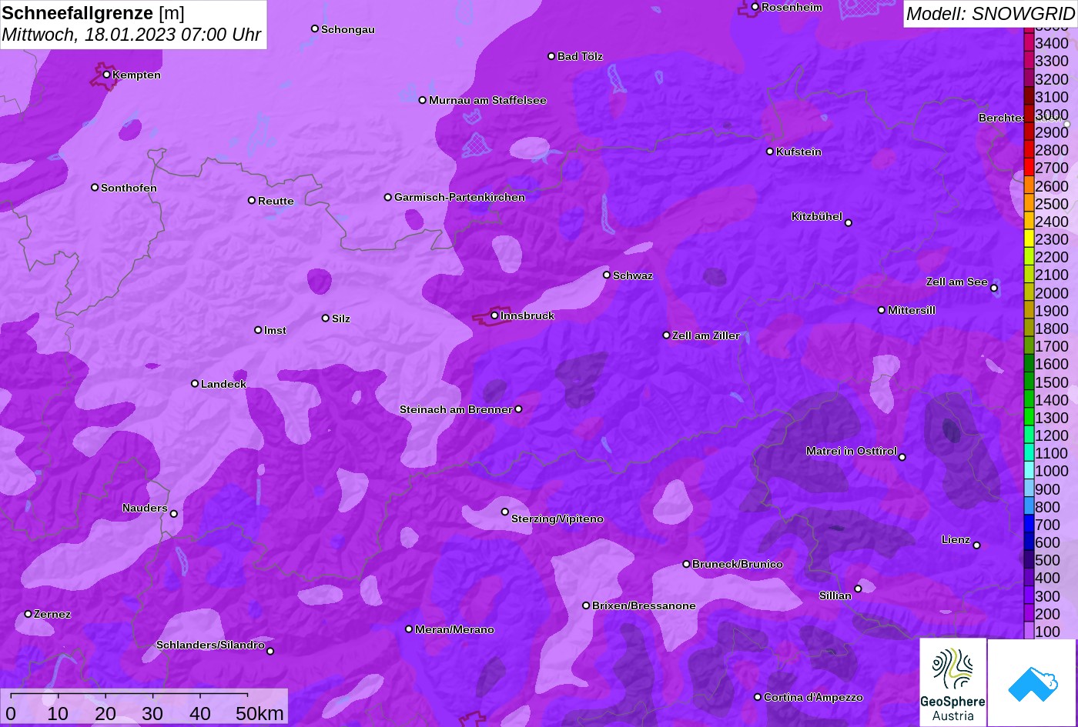This screenshot has height=727, width=1078.
Task: Click the Cortina d'Ampezzo label
Action: click(x=813, y=697)
